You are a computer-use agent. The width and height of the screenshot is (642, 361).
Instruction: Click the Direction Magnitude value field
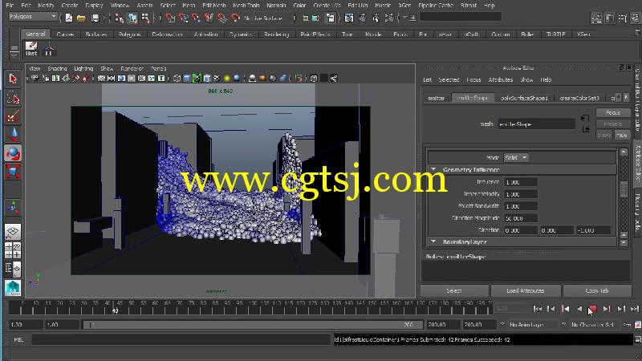click(x=520, y=218)
